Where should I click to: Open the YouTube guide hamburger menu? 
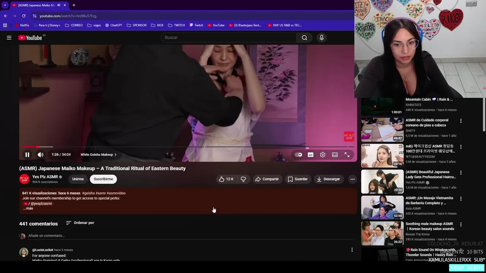[9, 38]
